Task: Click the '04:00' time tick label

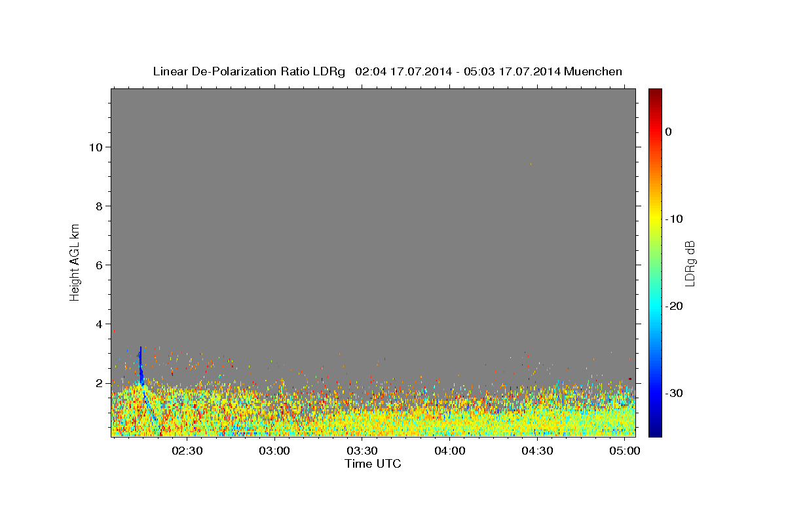Action: [x=450, y=451]
